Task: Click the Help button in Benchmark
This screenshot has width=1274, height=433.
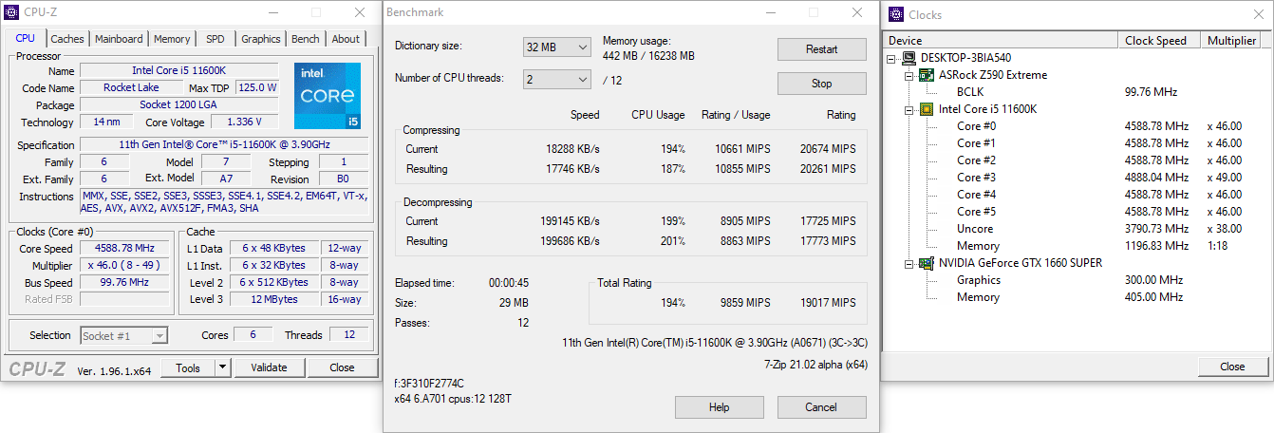Action: click(720, 407)
